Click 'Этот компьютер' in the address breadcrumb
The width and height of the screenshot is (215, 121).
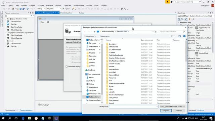[x=107, y=32]
